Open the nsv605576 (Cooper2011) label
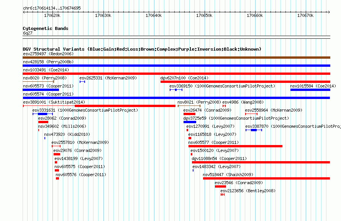 [81, 175]
